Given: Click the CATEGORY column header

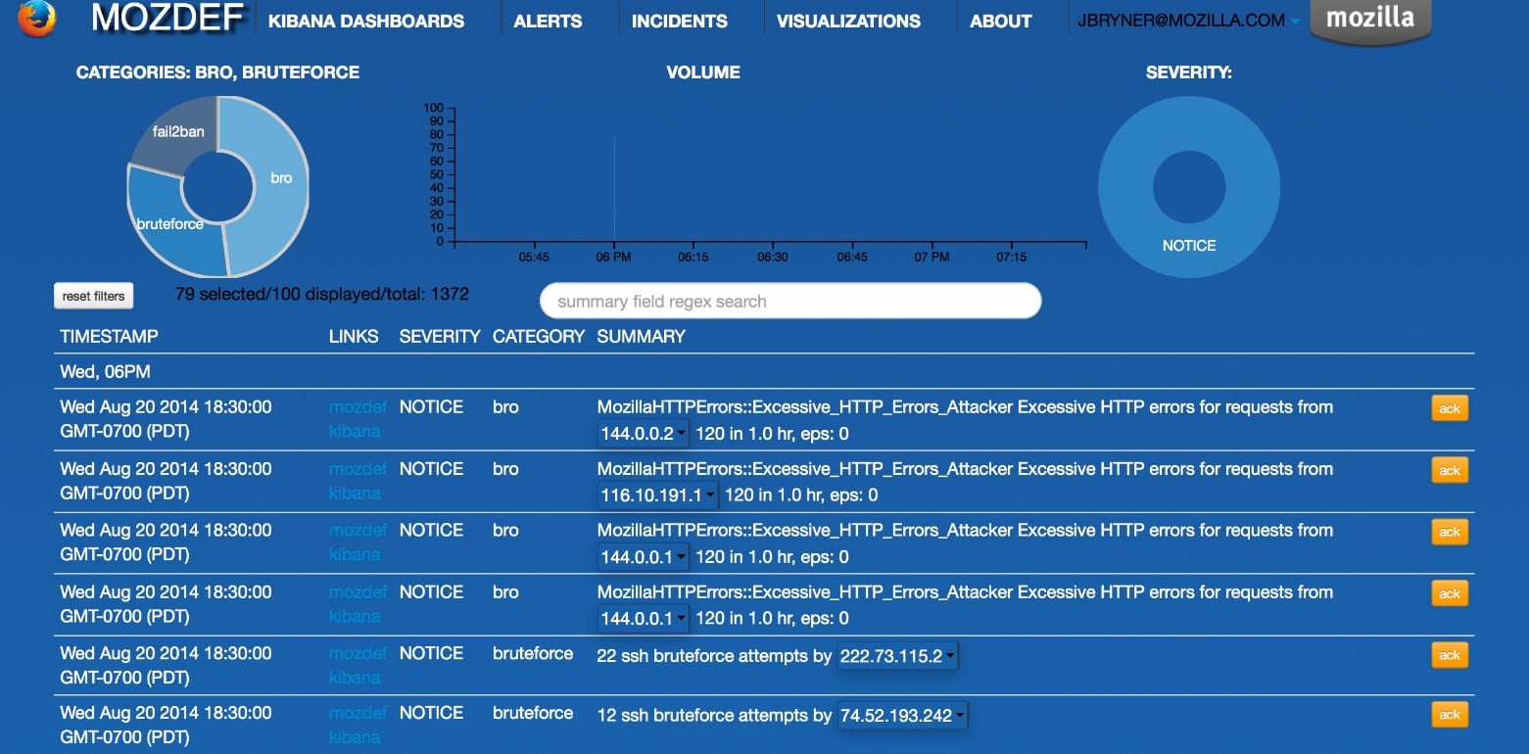Looking at the screenshot, I should coord(539,336).
